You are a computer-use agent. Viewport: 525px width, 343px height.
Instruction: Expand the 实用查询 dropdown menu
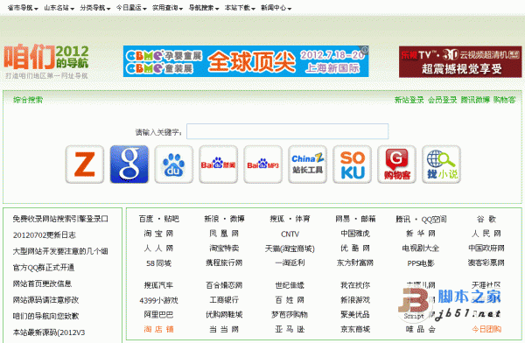(167, 8)
